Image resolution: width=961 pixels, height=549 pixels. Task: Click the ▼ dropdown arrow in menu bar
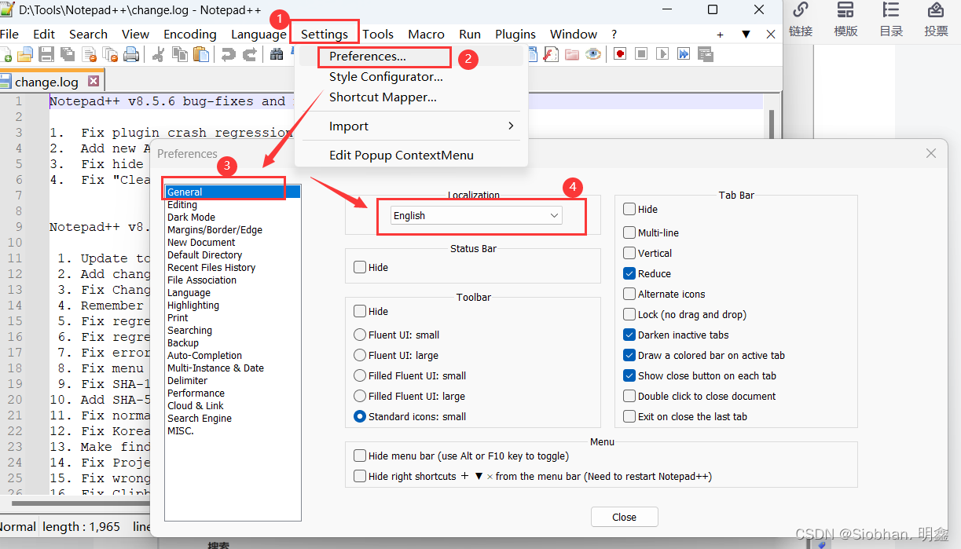[x=746, y=35]
